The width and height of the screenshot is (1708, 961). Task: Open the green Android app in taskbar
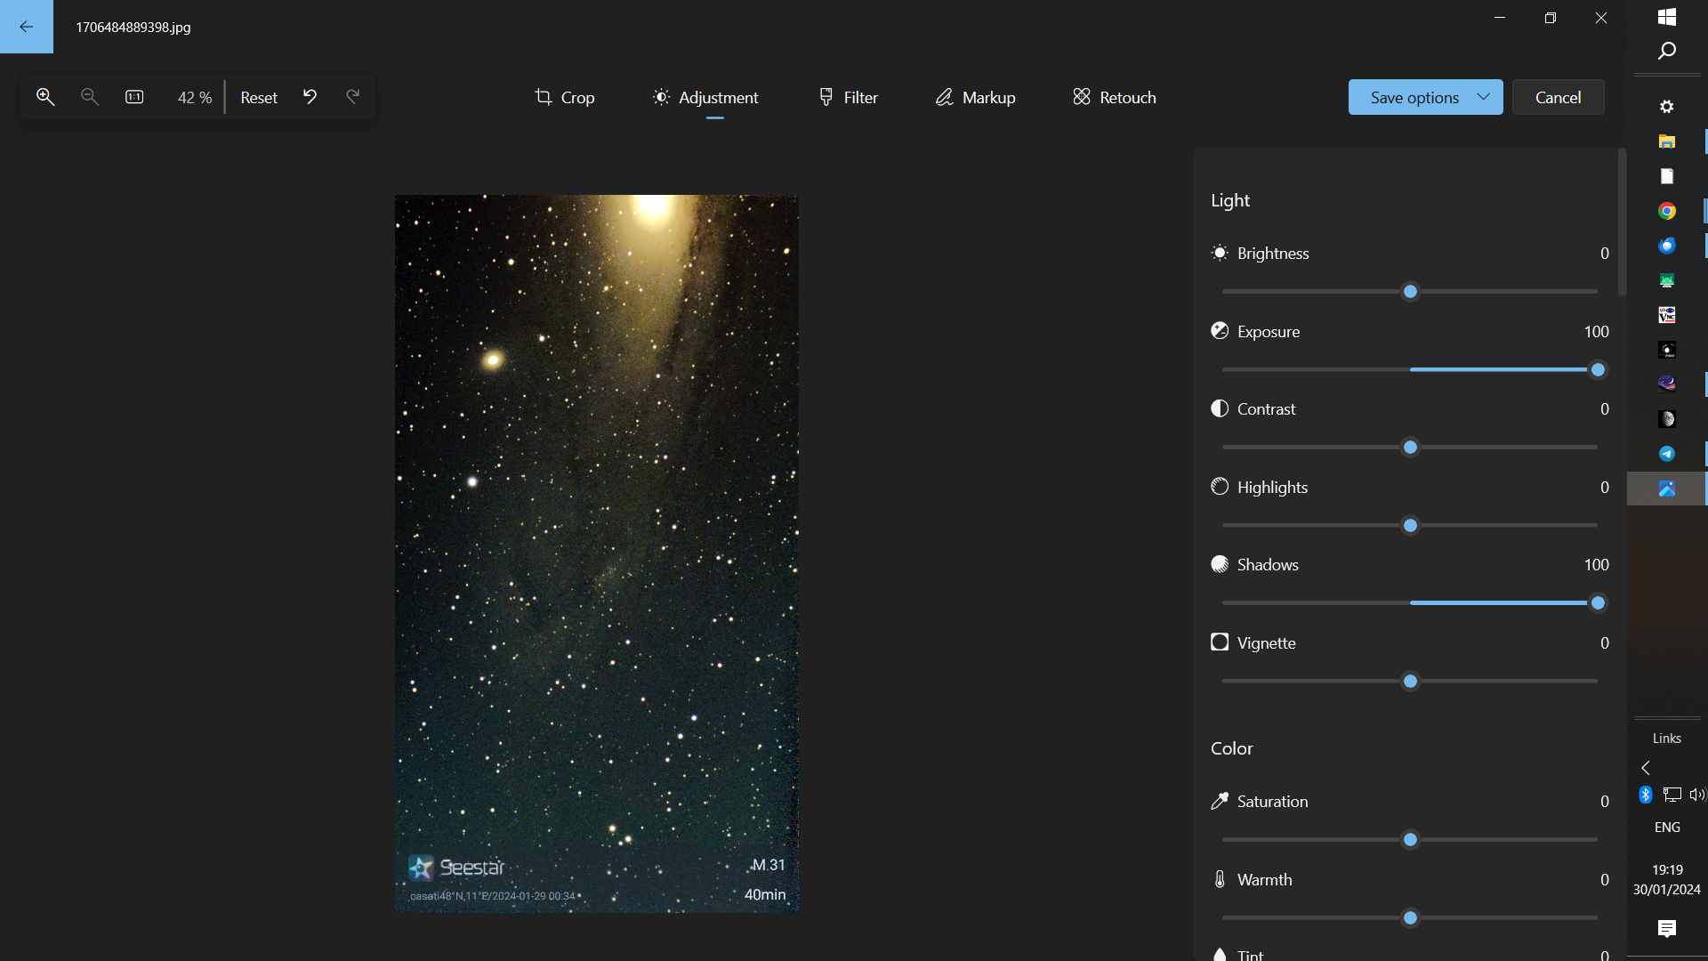tap(1667, 280)
